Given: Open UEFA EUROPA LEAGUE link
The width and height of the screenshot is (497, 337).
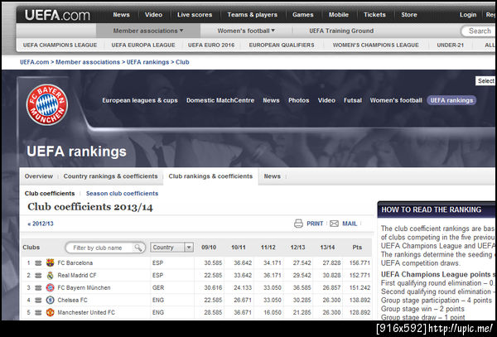Looking at the screenshot, I should 143,45.
